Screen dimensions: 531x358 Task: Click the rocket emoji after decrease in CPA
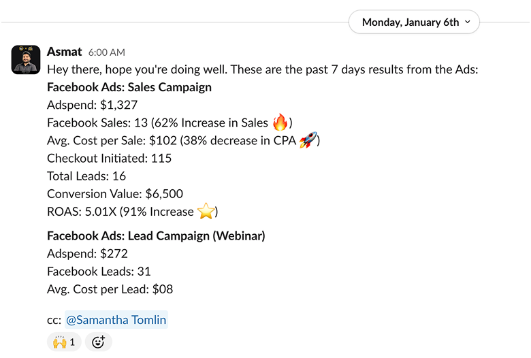[x=308, y=140]
